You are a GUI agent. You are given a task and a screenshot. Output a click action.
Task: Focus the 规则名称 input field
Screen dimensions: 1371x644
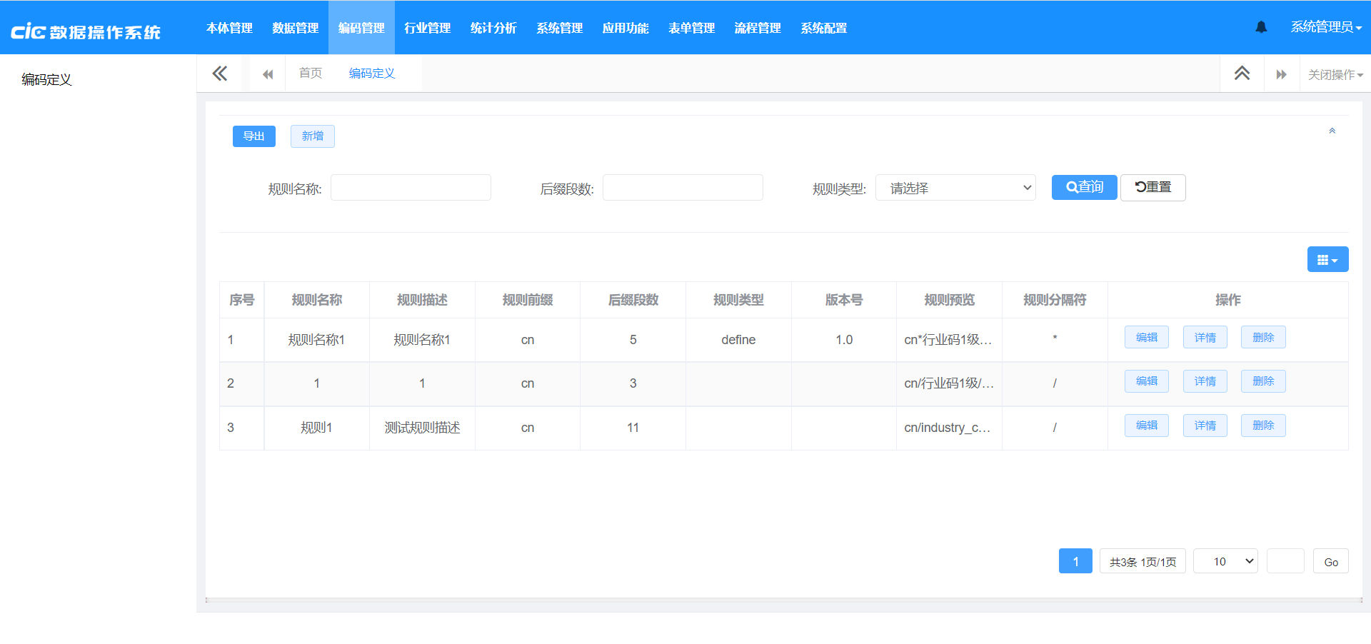coord(411,188)
